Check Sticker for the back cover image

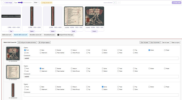(x=149, y=68)
